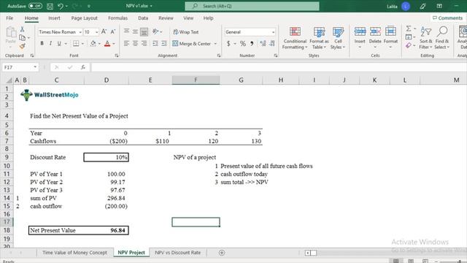467x263 pixels.
Task: Expand the Font Color dropdown arrow
Action: (x=114, y=44)
